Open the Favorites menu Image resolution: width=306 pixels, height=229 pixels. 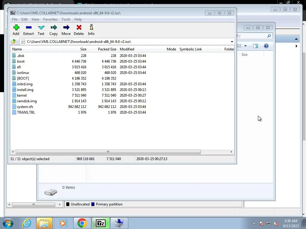tap(50, 19)
